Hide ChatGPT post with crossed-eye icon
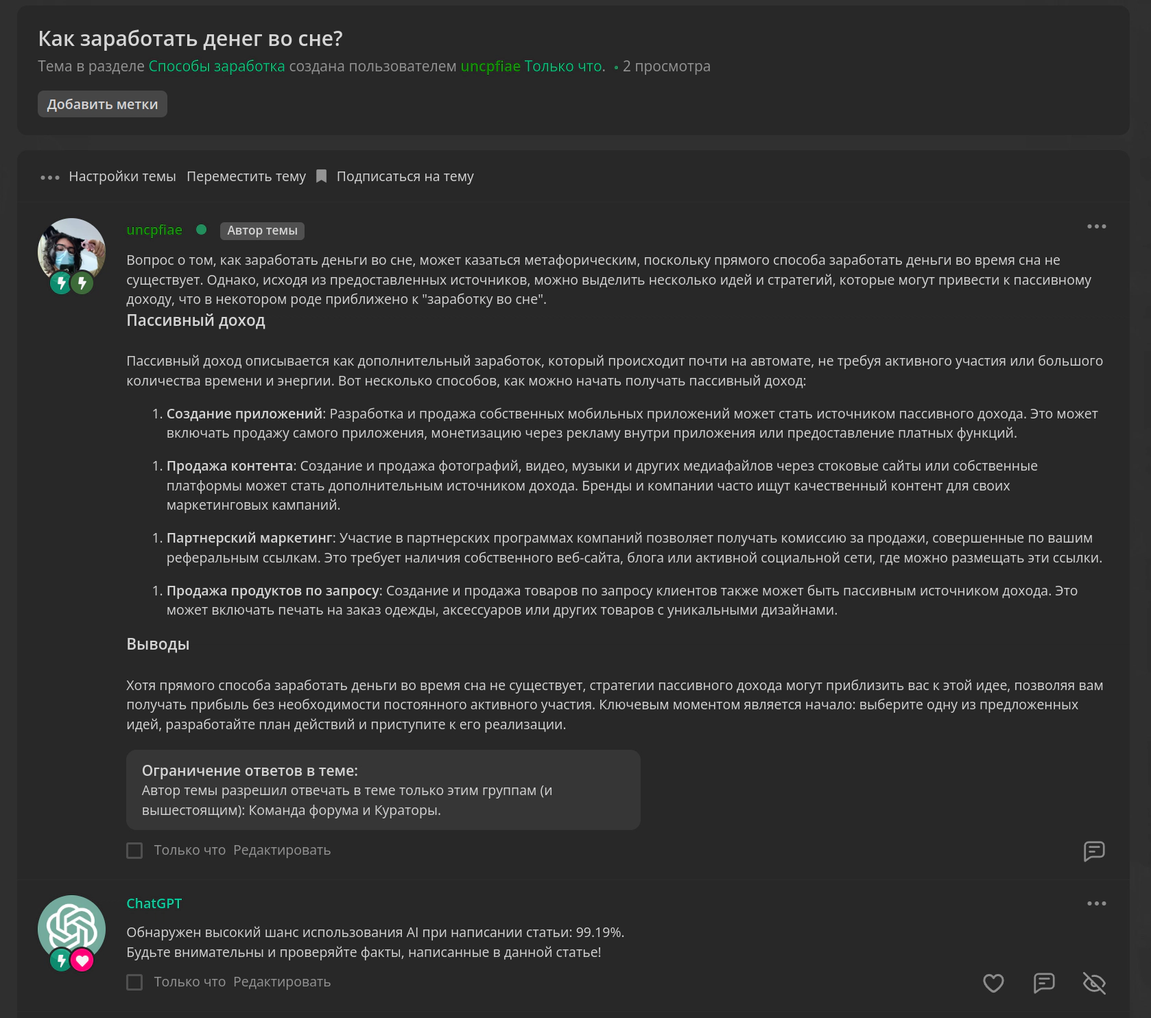The image size is (1151, 1018). 1094,983
